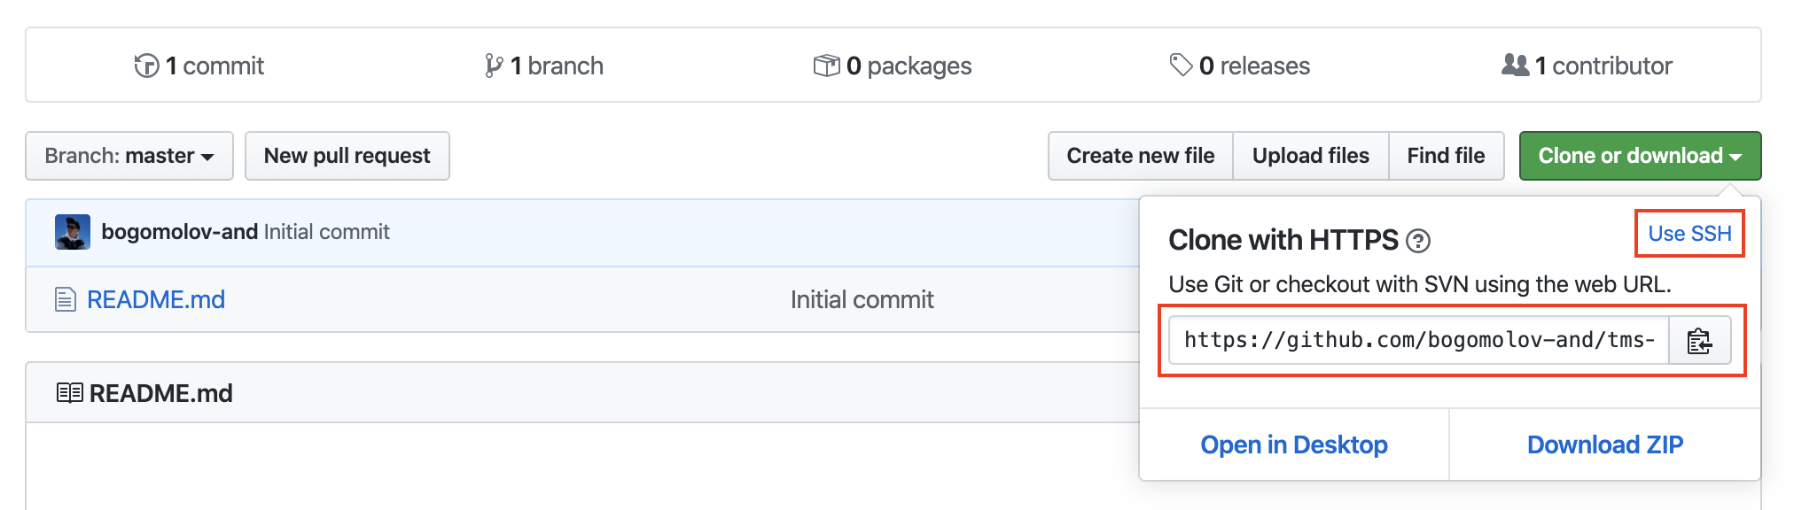
Task: Click the releases tag icon
Action: click(x=1181, y=65)
